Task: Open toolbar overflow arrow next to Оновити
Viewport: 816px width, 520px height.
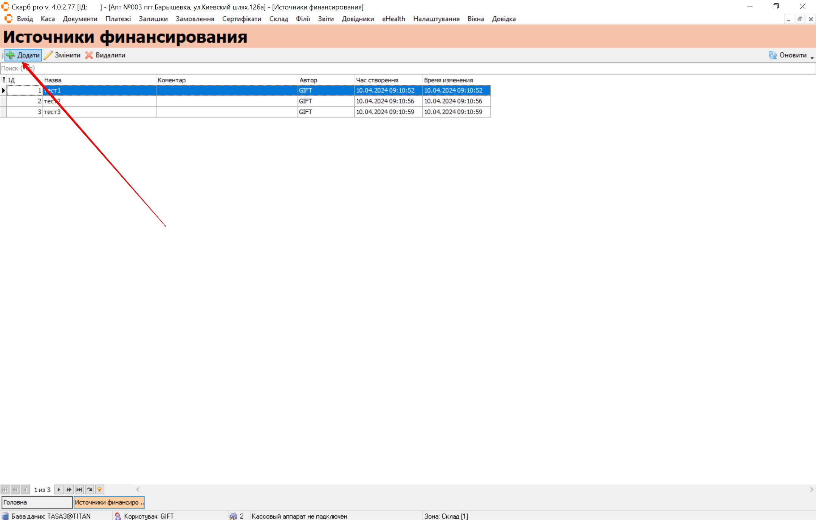Action: tap(812, 57)
